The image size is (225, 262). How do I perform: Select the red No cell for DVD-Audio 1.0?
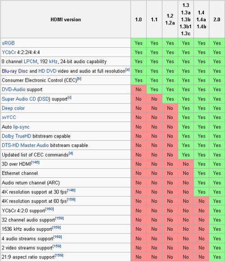[x=139, y=89]
